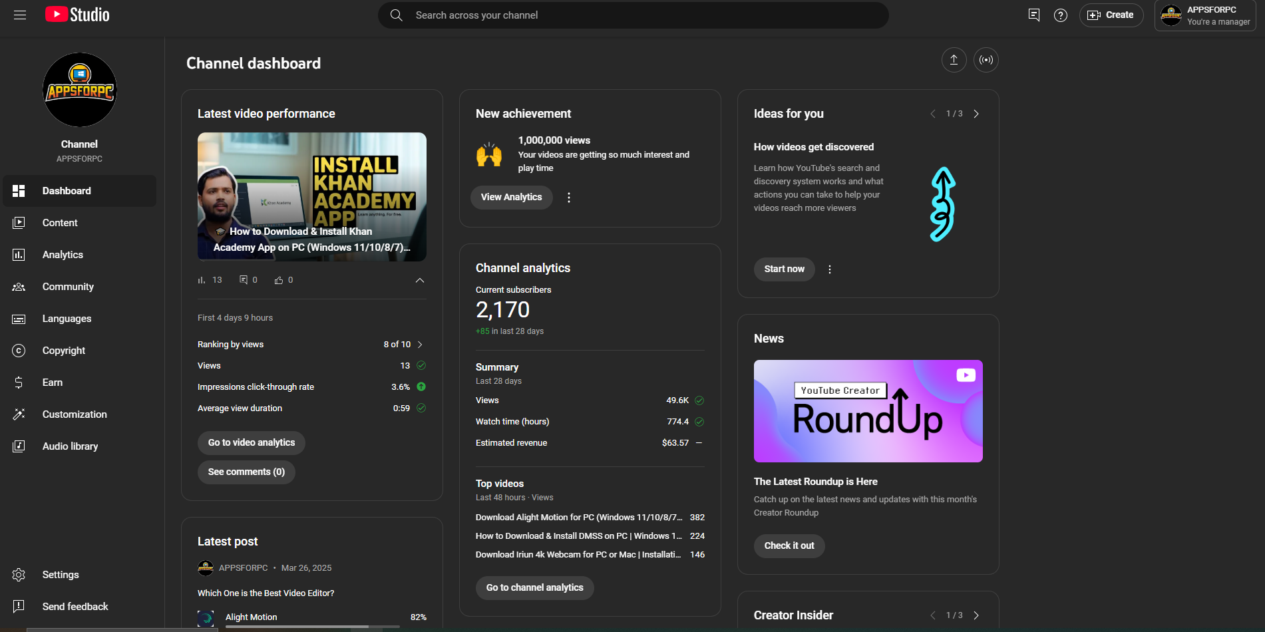Open three-dot menu beside Start now
The height and width of the screenshot is (632, 1265).
[830, 269]
